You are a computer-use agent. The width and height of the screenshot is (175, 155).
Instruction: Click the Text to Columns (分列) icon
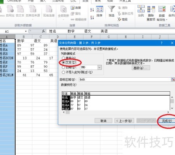tap(141, 9)
